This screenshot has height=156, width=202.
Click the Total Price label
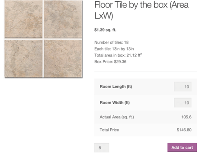click(x=109, y=130)
